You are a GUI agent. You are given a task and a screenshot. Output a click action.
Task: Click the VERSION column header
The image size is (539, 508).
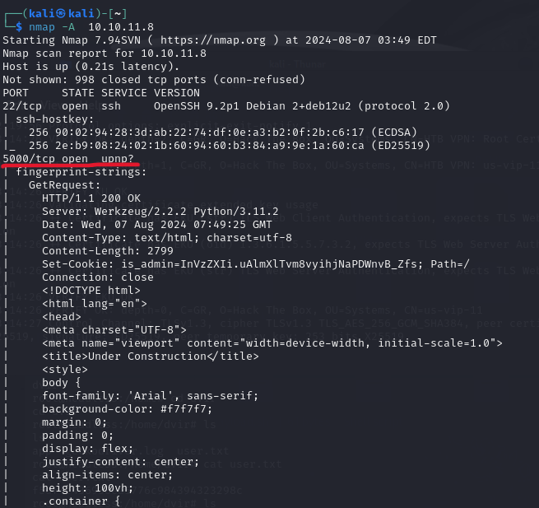[177, 93]
